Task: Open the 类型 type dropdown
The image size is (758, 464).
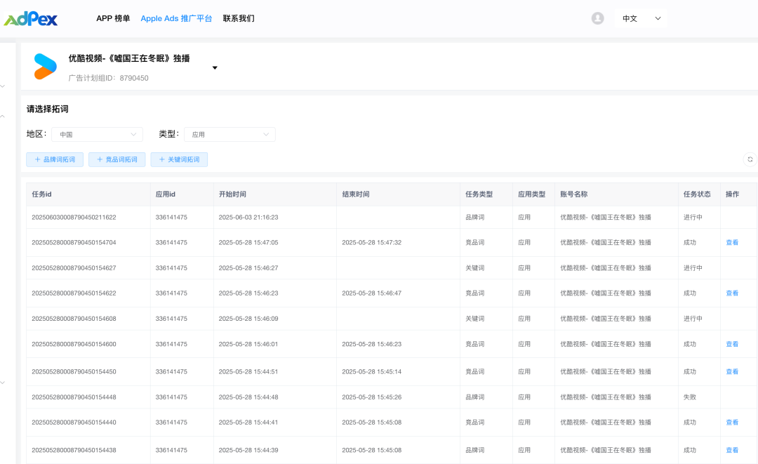Action: 230,134
